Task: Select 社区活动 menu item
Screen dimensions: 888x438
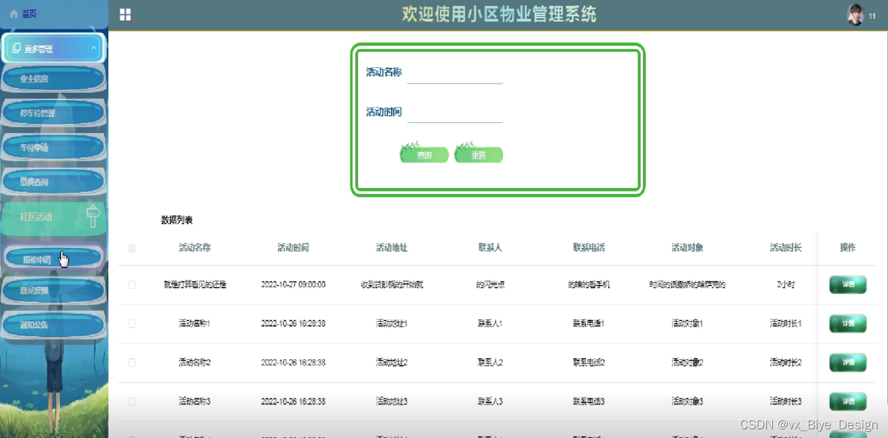Action: pyautogui.click(x=54, y=217)
